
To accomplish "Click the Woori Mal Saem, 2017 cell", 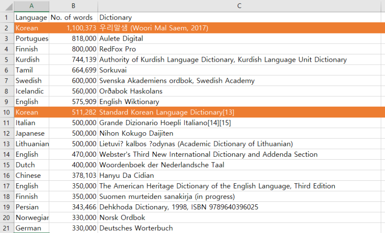I will (x=239, y=28).
